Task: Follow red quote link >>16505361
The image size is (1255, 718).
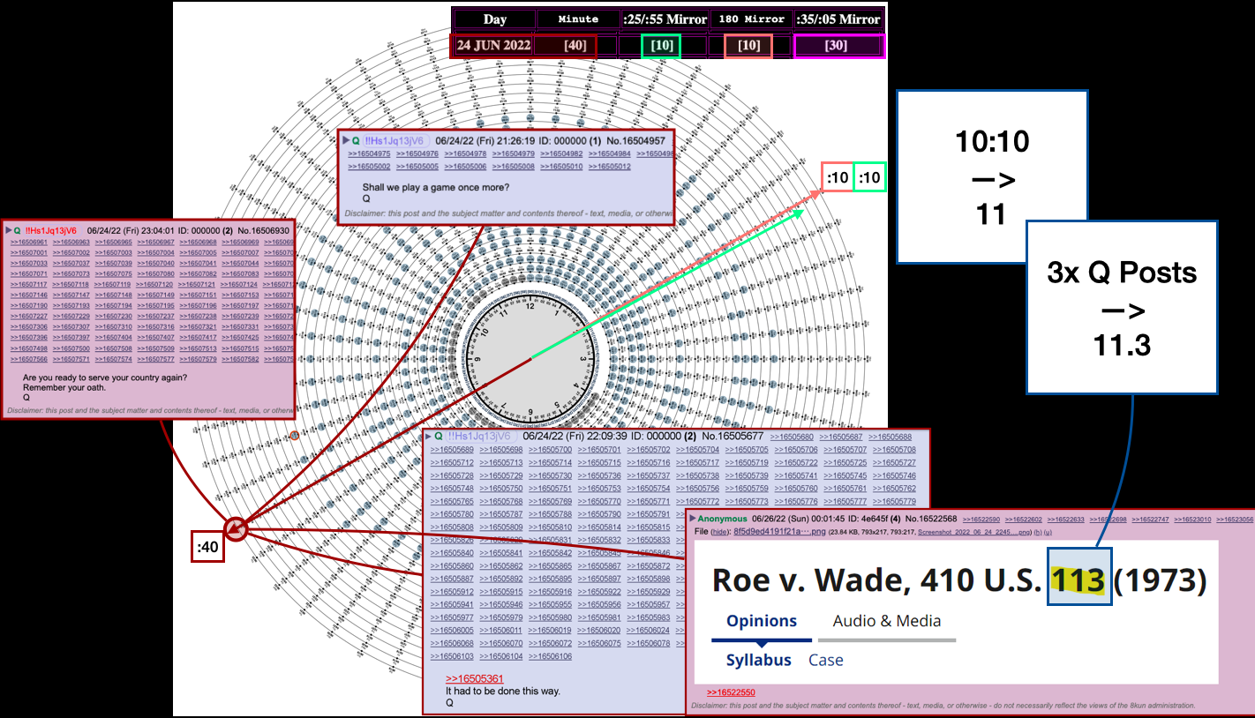Action: click(x=474, y=679)
